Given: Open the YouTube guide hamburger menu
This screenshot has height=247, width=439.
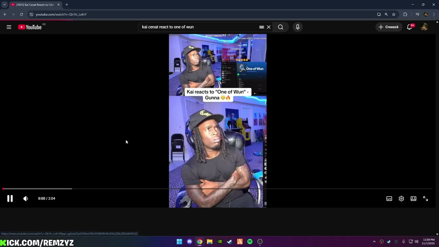Looking at the screenshot, I should (x=9, y=27).
